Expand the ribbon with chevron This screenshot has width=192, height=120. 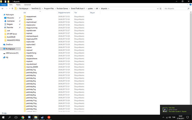point(188,5)
